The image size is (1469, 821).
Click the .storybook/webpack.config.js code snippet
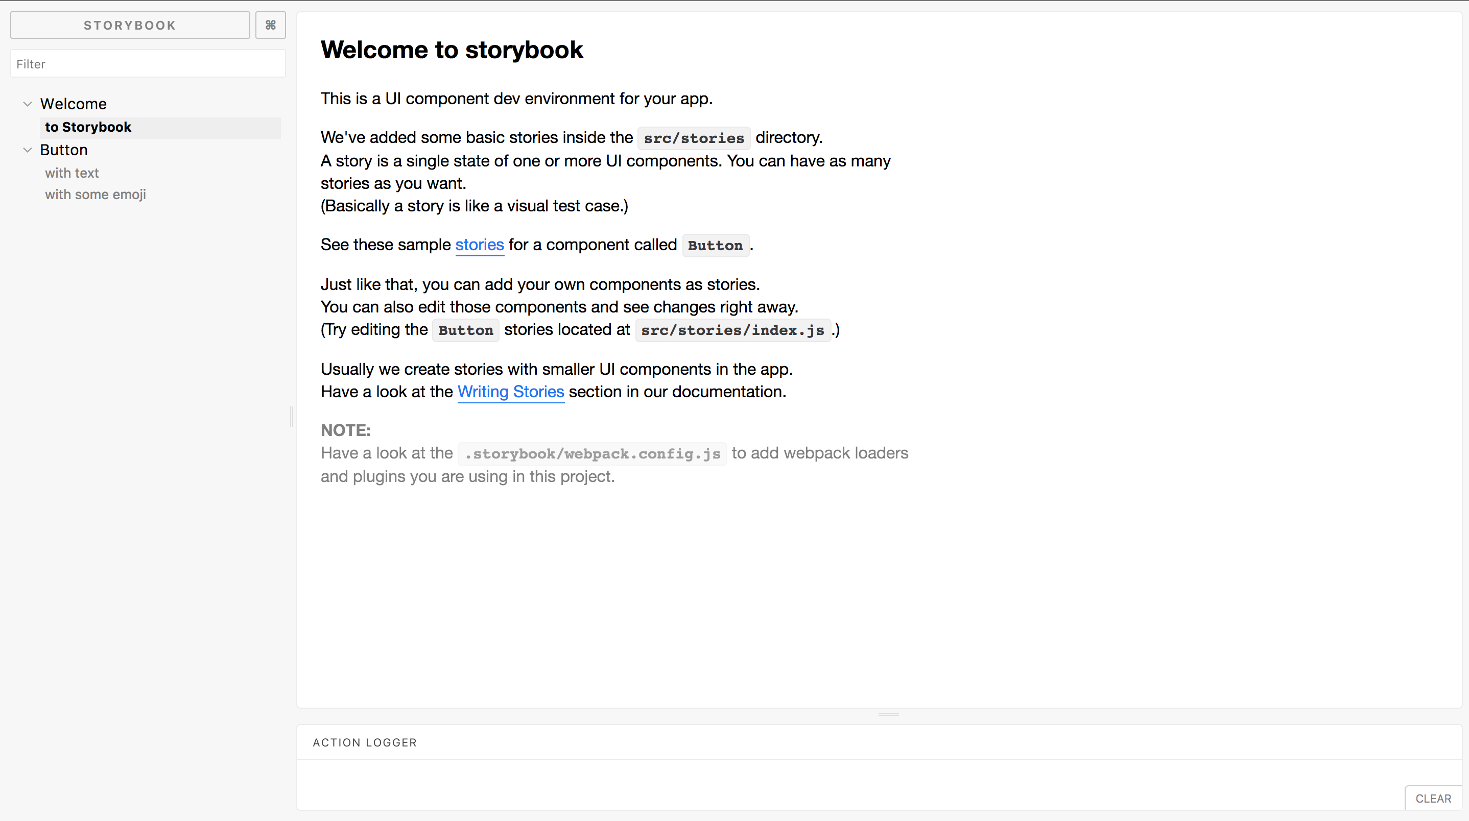[x=592, y=454]
